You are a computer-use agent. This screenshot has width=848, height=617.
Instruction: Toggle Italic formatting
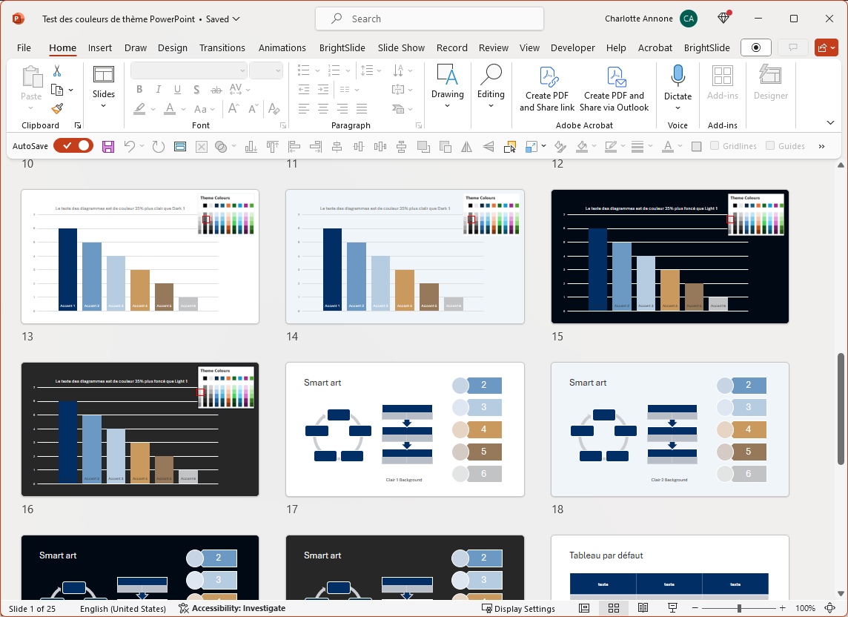tap(159, 90)
